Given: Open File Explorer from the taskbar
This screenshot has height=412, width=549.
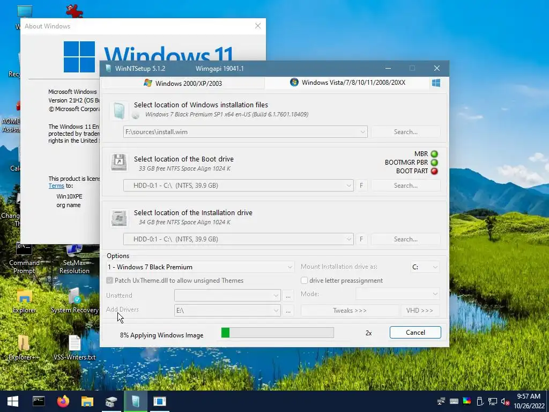Looking at the screenshot, I should 87,401.
